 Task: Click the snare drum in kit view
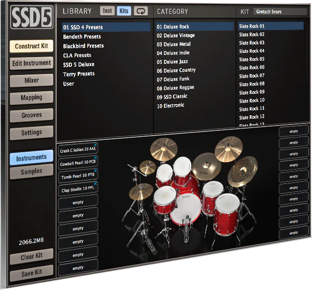165,200
